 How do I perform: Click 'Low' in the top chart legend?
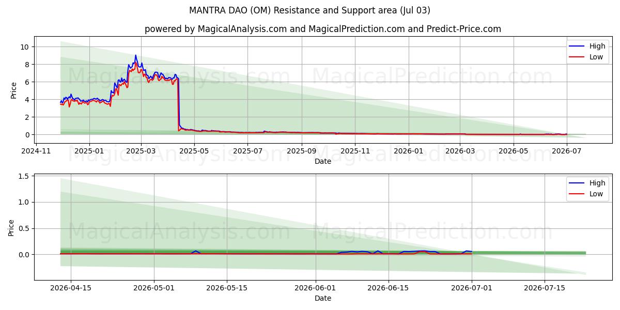[x=596, y=57]
